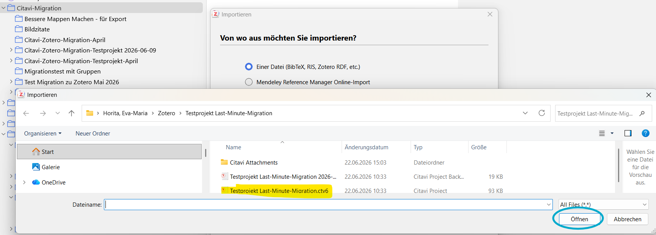Choose the Einer Datei radio option
This screenshot has height=235, width=656.
coord(249,67)
